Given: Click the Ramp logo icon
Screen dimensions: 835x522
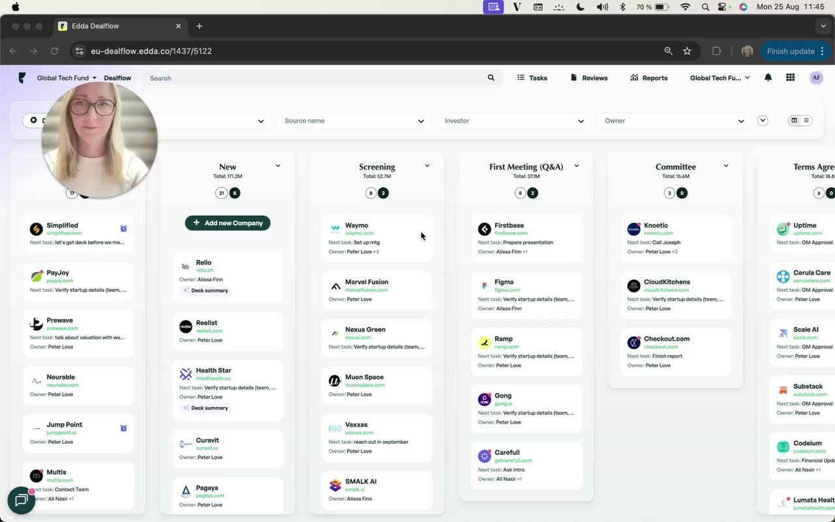Looking at the screenshot, I should (x=485, y=343).
